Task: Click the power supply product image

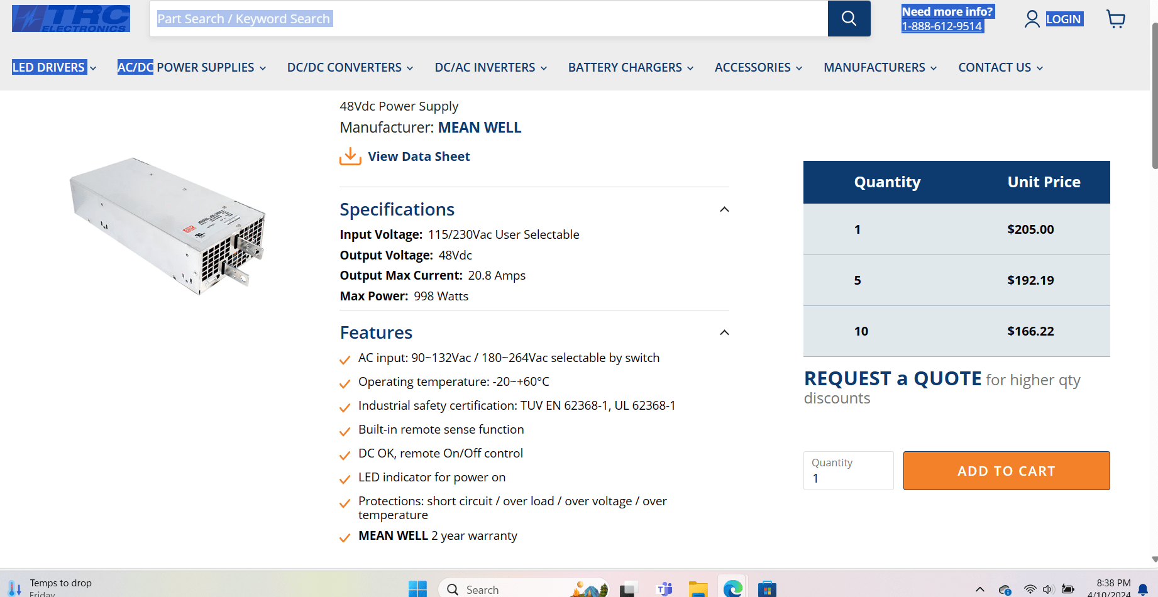Action: pyautogui.click(x=168, y=226)
